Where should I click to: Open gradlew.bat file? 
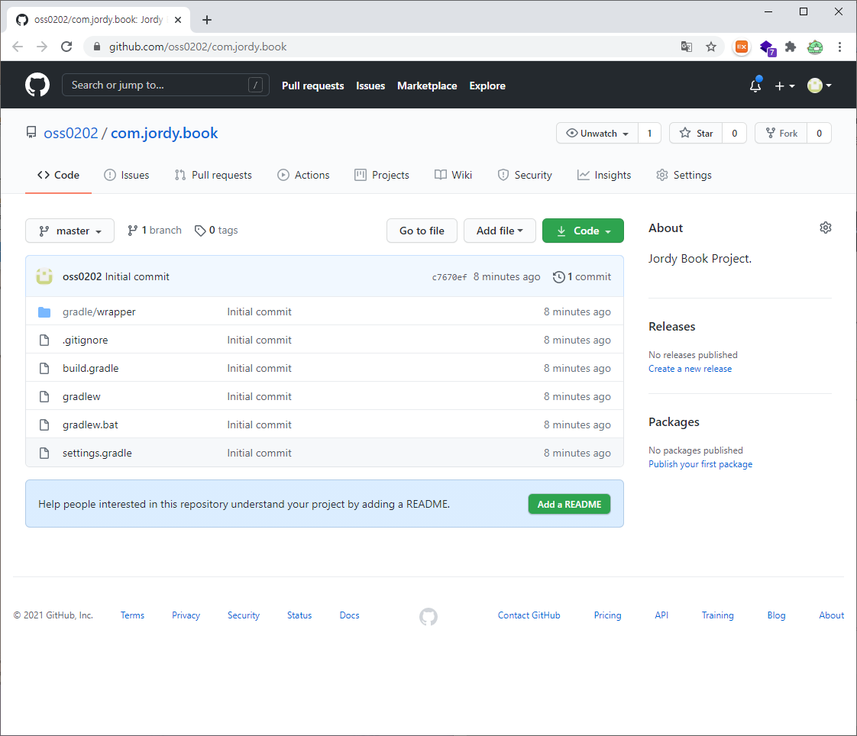pos(90,424)
